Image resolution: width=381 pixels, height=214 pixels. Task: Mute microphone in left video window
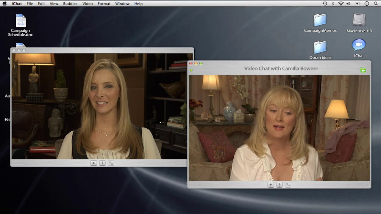(102, 163)
